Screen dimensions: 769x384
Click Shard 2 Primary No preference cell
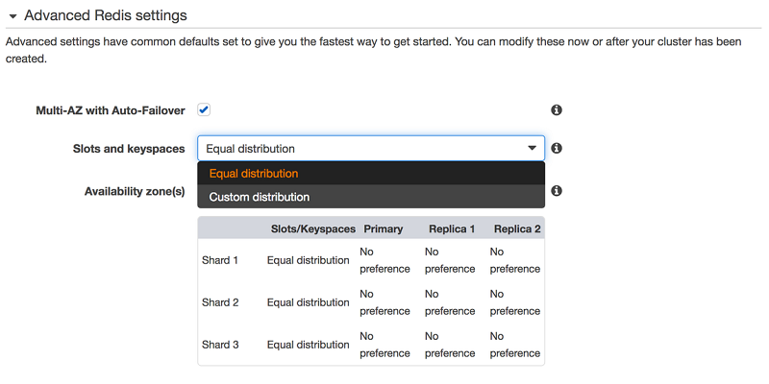(x=384, y=302)
